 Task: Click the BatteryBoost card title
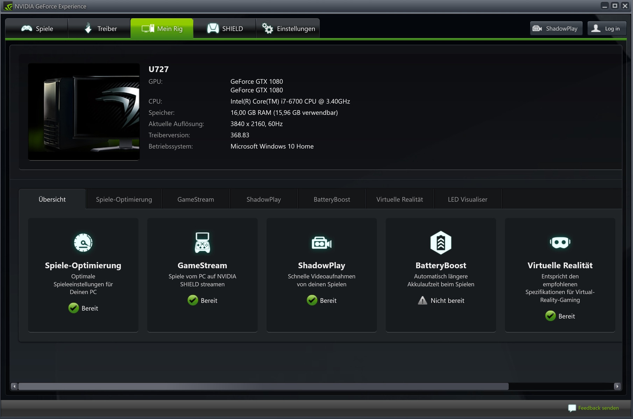point(441,265)
